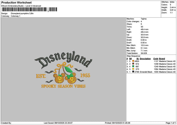Click stitch count 370 in stop sequence

(137, 69)
